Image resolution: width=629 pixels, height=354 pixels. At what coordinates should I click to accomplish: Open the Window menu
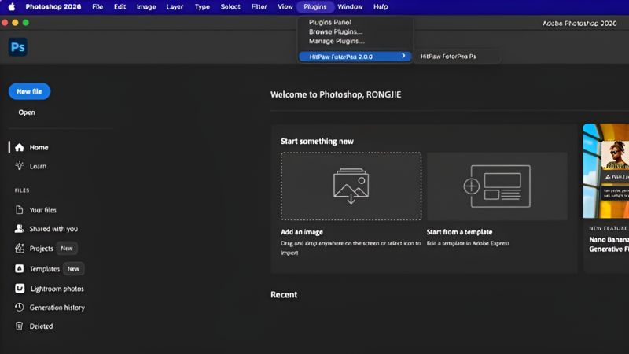[350, 7]
